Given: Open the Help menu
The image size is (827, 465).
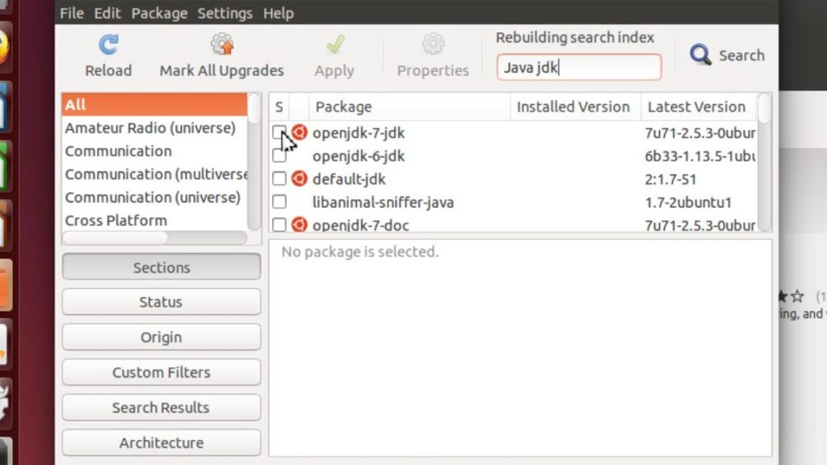Looking at the screenshot, I should pyautogui.click(x=279, y=13).
